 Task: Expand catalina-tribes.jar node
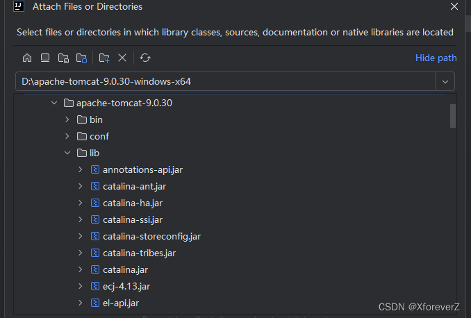80,253
